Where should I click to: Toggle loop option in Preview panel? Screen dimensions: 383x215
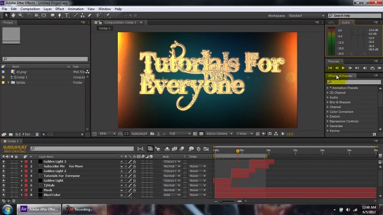[x=372, y=68]
